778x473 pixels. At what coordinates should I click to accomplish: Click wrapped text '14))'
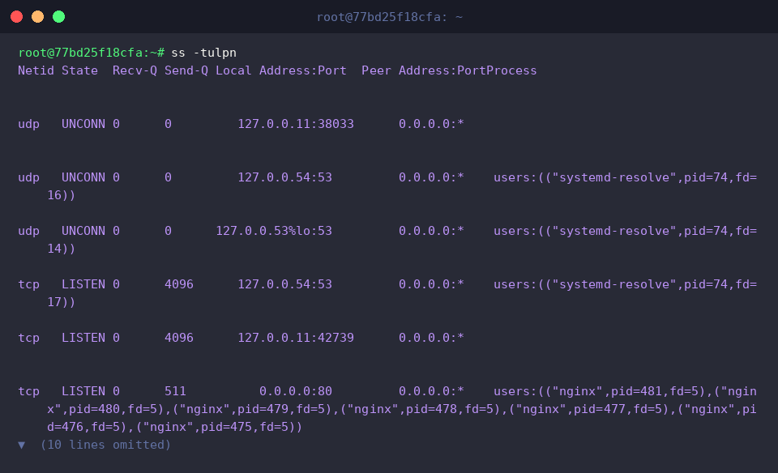coord(62,249)
